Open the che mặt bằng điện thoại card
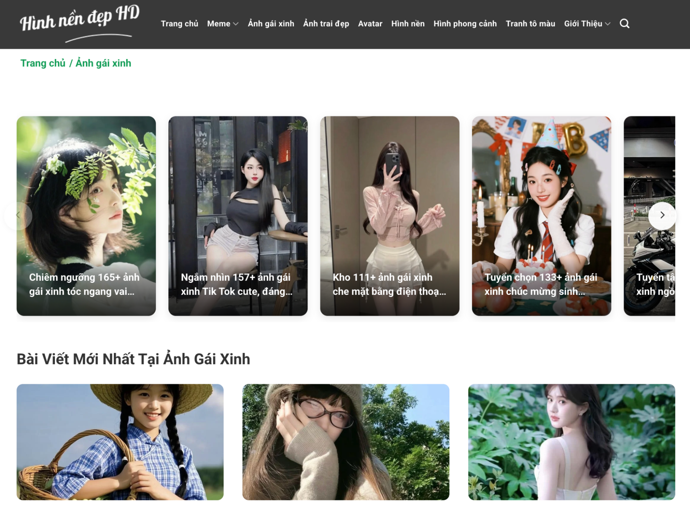The width and height of the screenshot is (690, 508). tap(389, 216)
